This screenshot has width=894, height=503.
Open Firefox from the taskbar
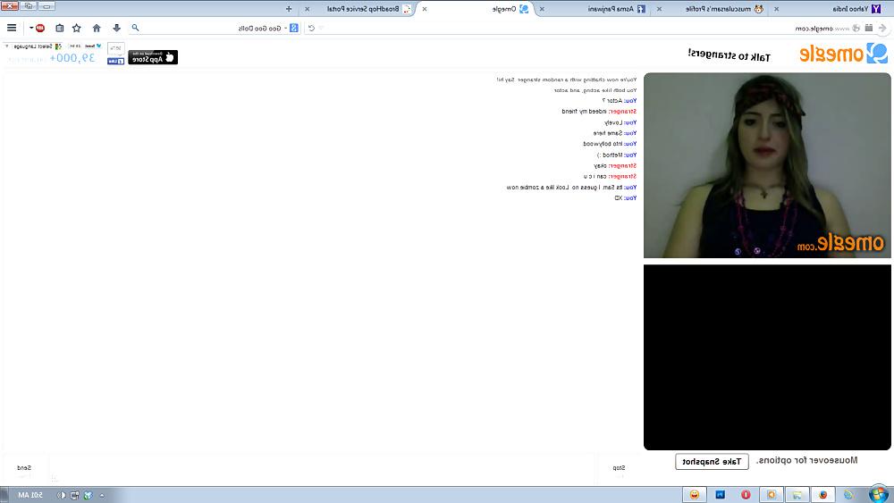click(822, 494)
